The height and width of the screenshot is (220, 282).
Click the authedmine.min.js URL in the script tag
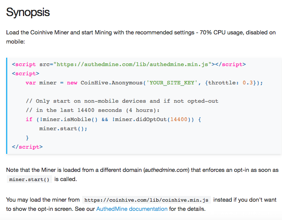[x=133, y=64]
